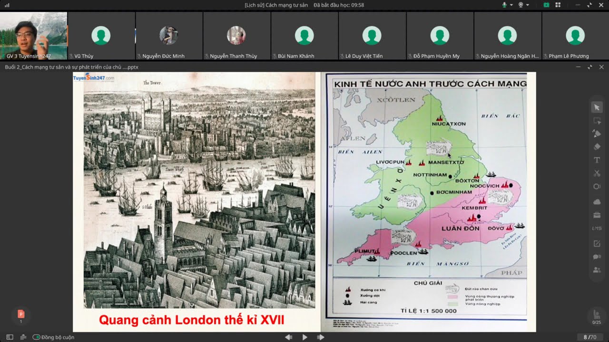The height and width of the screenshot is (342, 609).
Task: Expand webcam options arrow
Action: pyautogui.click(x=528, y=5)
